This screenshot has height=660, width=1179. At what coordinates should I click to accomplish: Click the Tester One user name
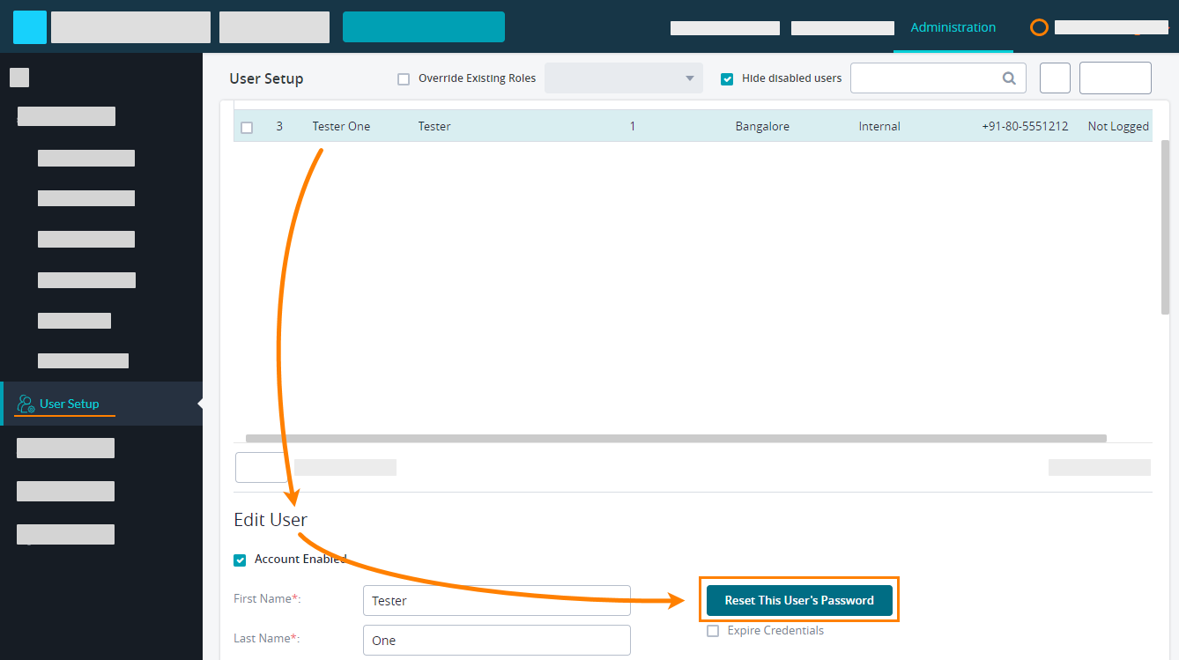(x=341, y=126)
